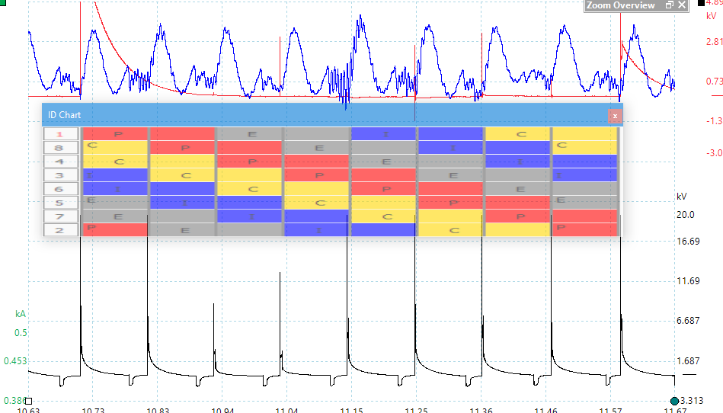Click the 20.0 kV axis label

pos(685,214)
